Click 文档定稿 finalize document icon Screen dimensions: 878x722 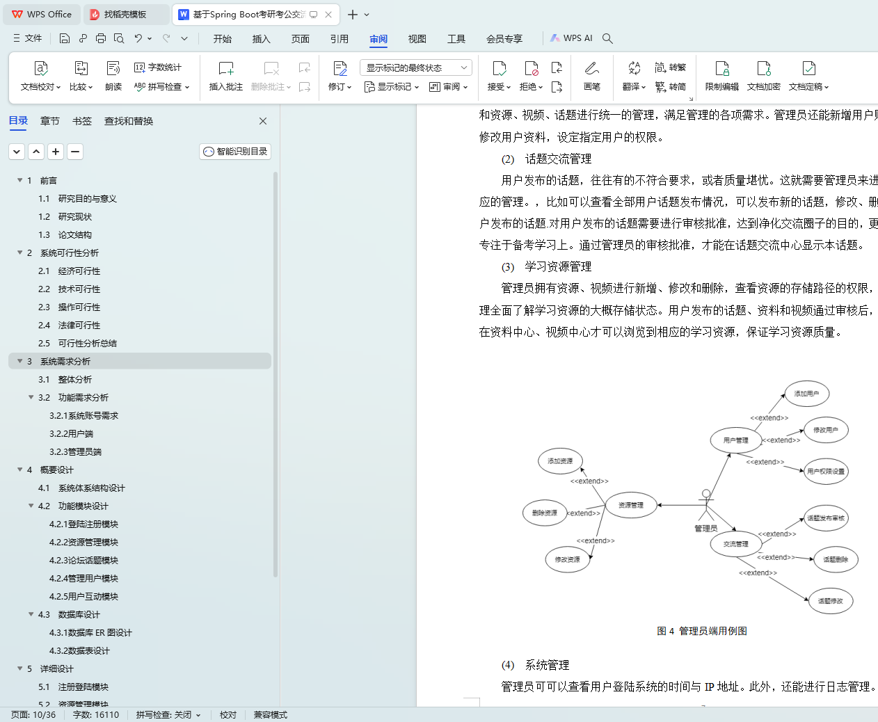pyautogui.click(x=809, y=68)
